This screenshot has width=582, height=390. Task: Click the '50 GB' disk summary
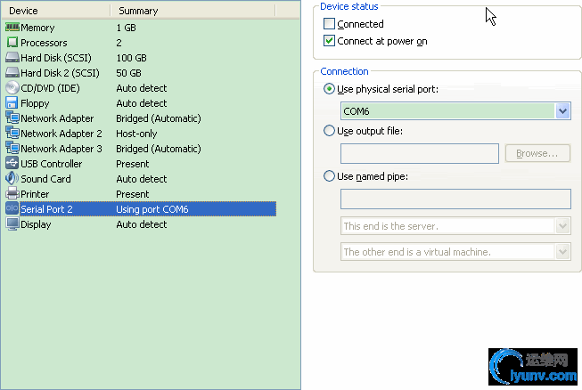[128, 73]
